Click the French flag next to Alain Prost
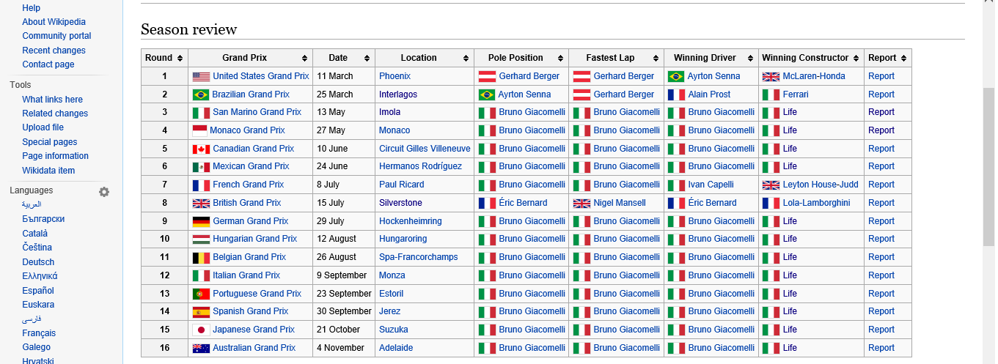The height and width of the screenshot is (364, 998). pyautogui.click(x=677, y=94)
